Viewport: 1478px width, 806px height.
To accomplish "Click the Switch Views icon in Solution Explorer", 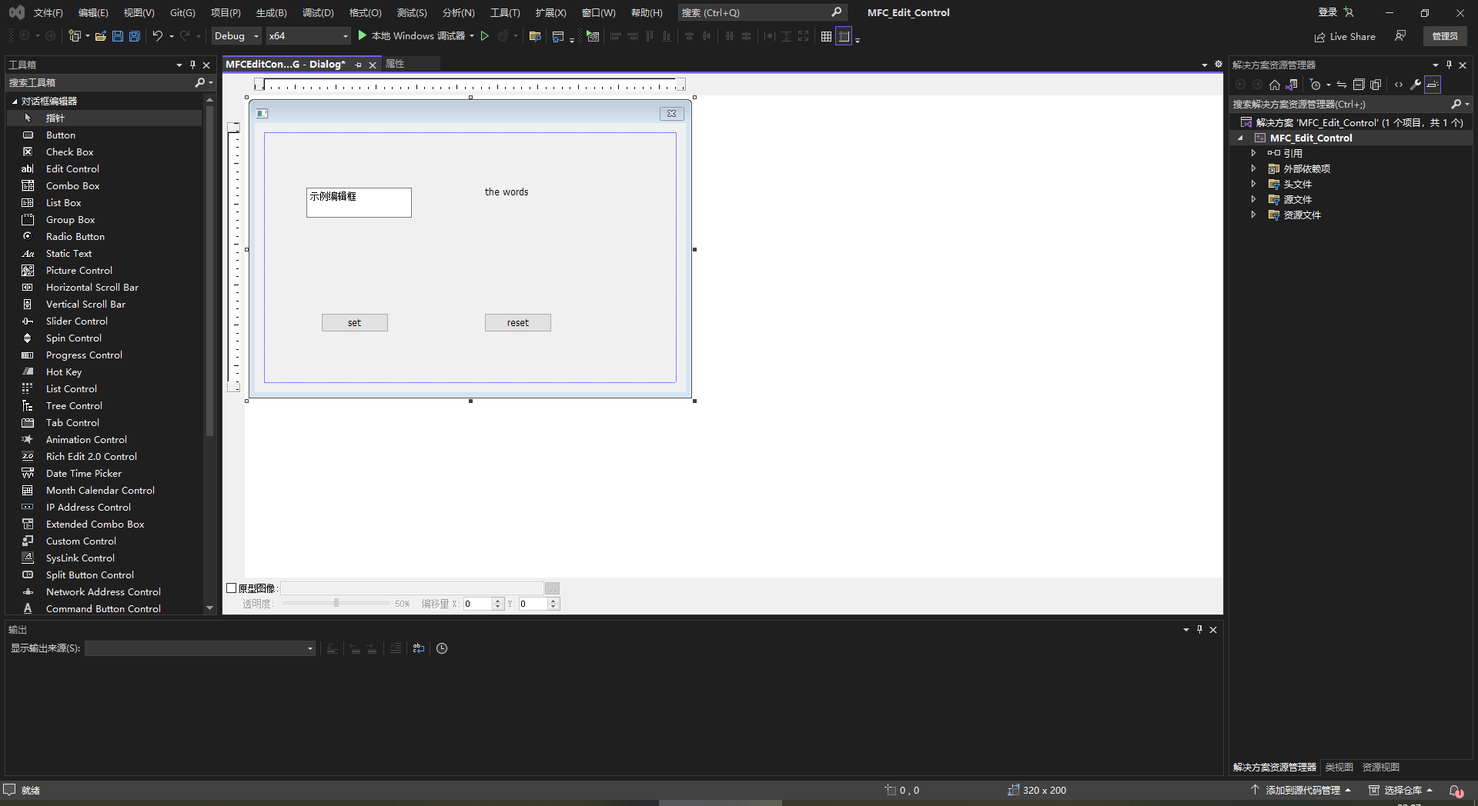I will (x=1292, y=85).
